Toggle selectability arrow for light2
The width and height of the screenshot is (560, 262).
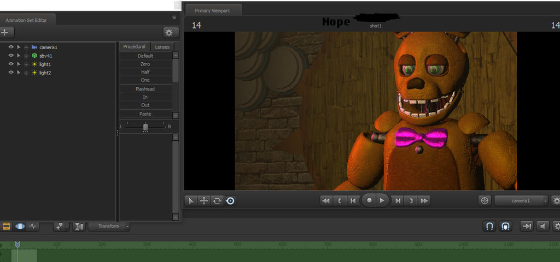pos(19,73)
